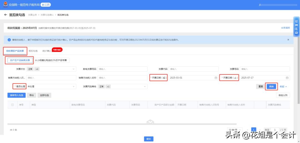Open calendar icon for 开票日期(止)
The image size is (300, 143).
point(287,78)
